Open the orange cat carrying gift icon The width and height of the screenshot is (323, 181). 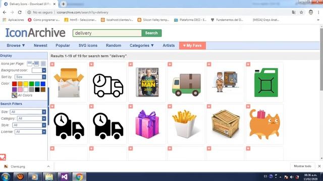[264, 124]
